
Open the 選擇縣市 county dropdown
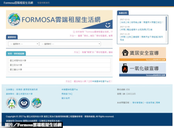pyautogui.click(x=23, y=44)
